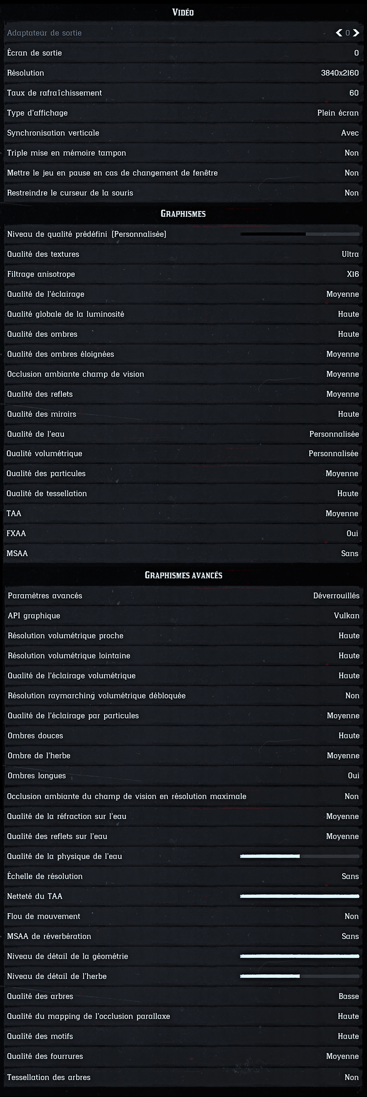The image size is (367, 1097).
Task: Toggle Synchronisation verticale setting
Action: 183,133
